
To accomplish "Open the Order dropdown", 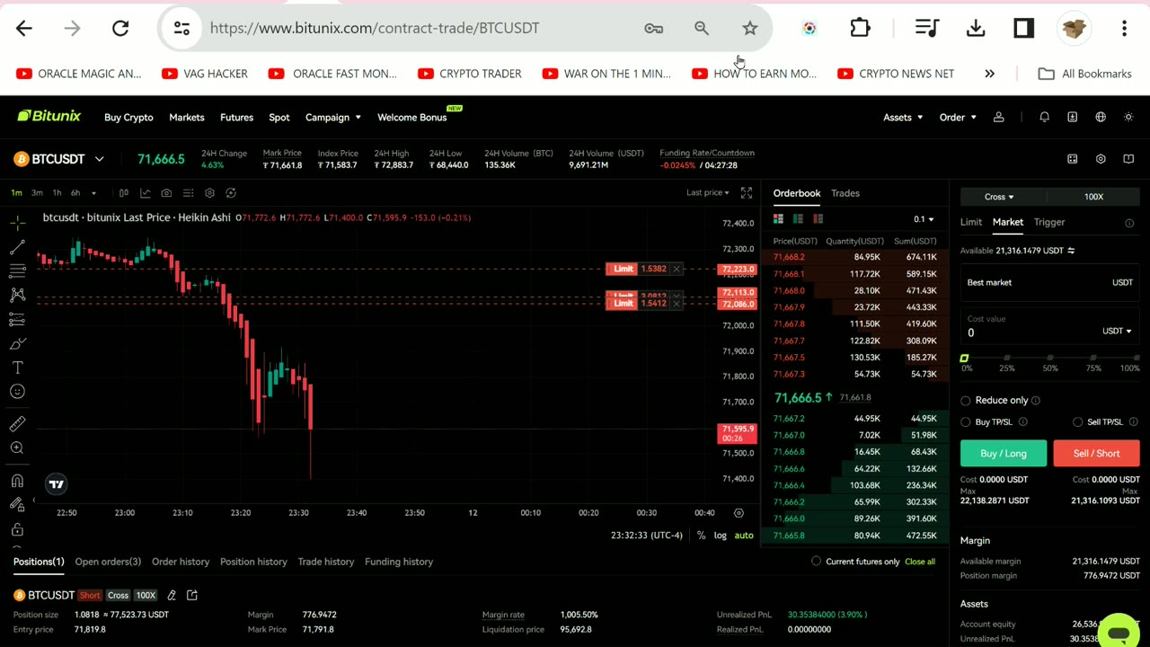I will 958,117.
